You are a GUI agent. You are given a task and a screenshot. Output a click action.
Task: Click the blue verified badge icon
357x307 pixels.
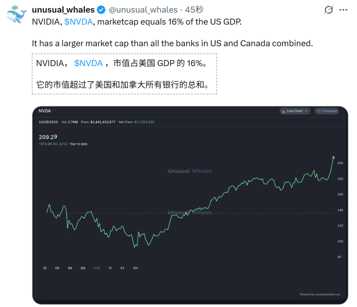pos(101,10)
